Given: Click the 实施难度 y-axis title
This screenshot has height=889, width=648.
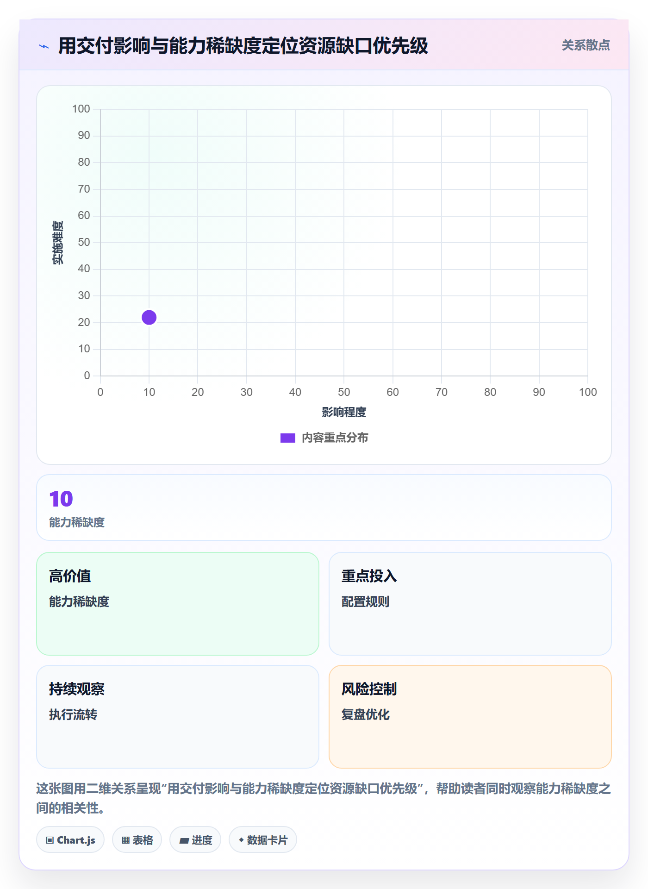Looking at the screenshot, I should pyautogui.click(x=58, y=243).
